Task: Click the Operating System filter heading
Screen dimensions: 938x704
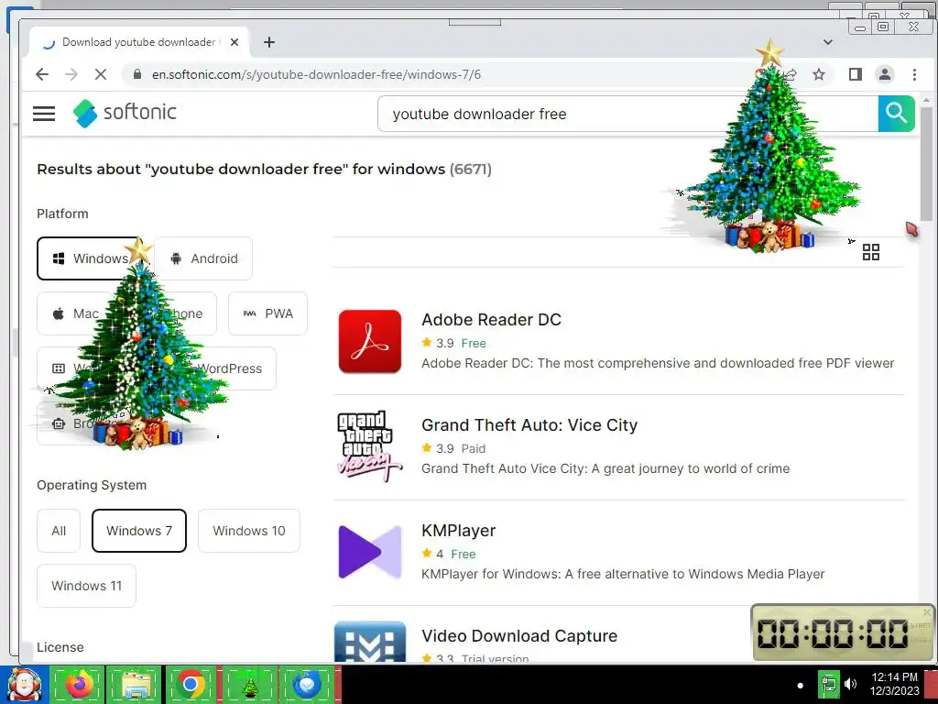Action: click(x=92, y=485)
